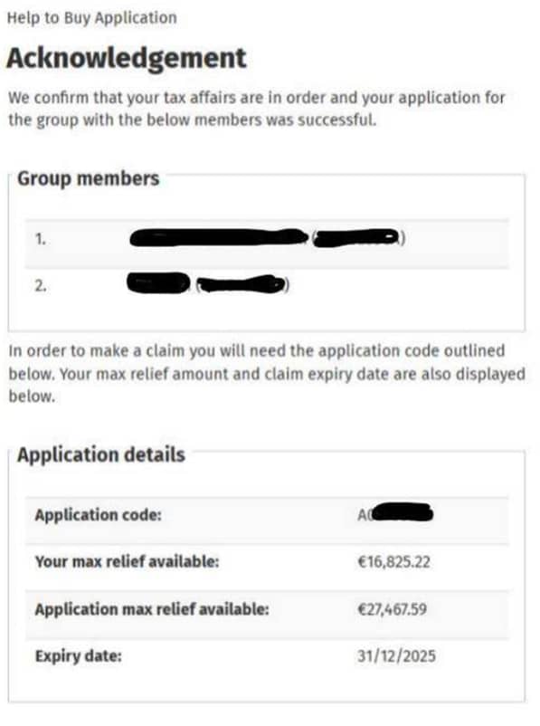Click the Application code label
The height and width of the screenshot is (726, 540).
pos(98,515)
